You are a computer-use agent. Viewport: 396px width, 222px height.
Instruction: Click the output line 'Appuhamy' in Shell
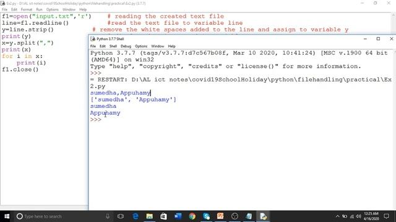105,113
